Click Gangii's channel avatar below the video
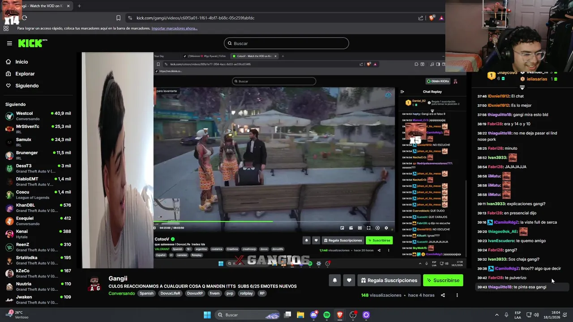573x322 pixels. (x=94, y=284)
